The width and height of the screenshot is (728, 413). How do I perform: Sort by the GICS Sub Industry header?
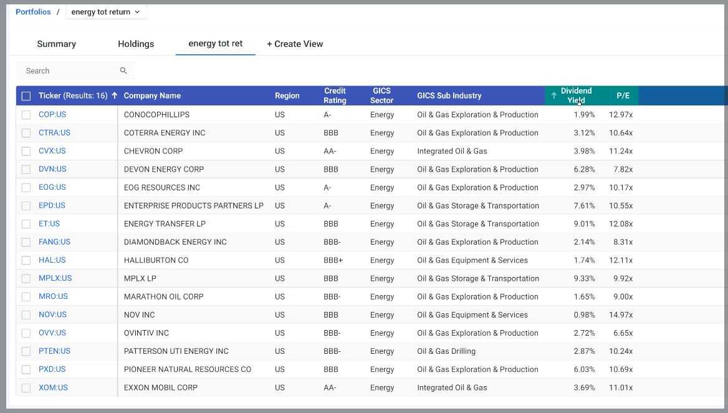(449, 95)
